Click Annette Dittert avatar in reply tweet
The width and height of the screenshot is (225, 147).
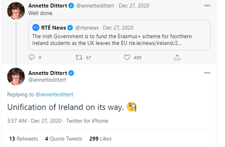tap(16, 76)
